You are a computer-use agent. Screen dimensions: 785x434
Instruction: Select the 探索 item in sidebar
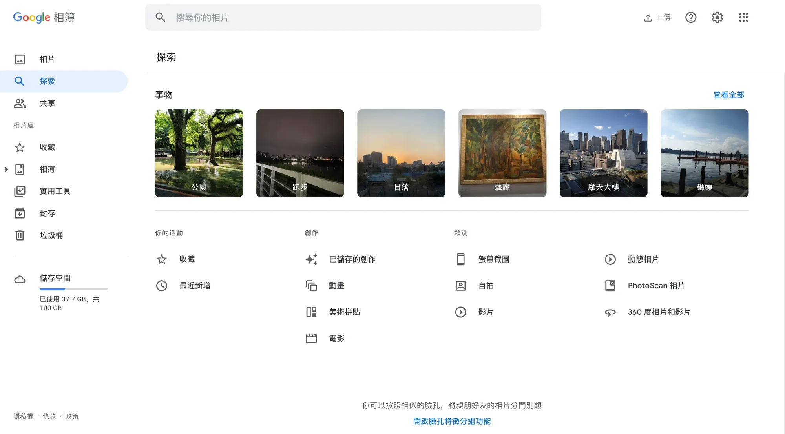pyautogui.click(x=64, y=81)
